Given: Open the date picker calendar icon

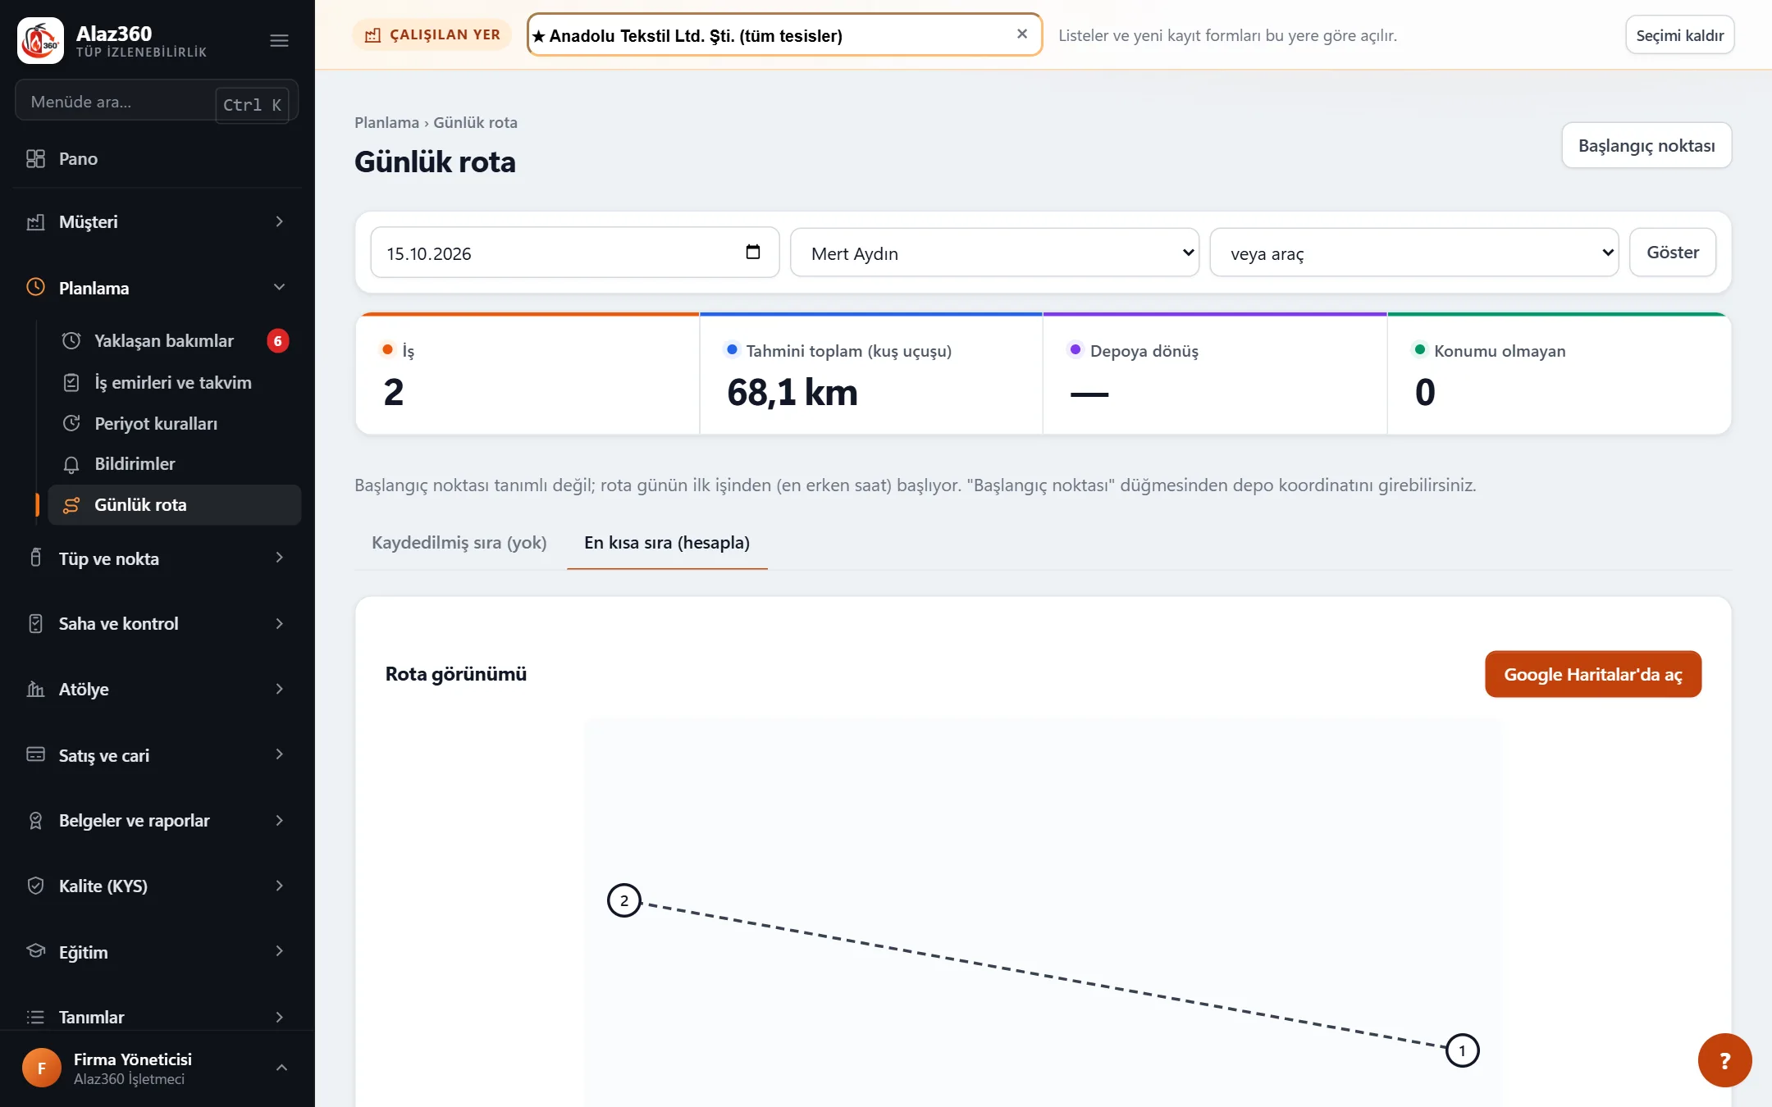Looking at the screenshot, I should point(752,253).
